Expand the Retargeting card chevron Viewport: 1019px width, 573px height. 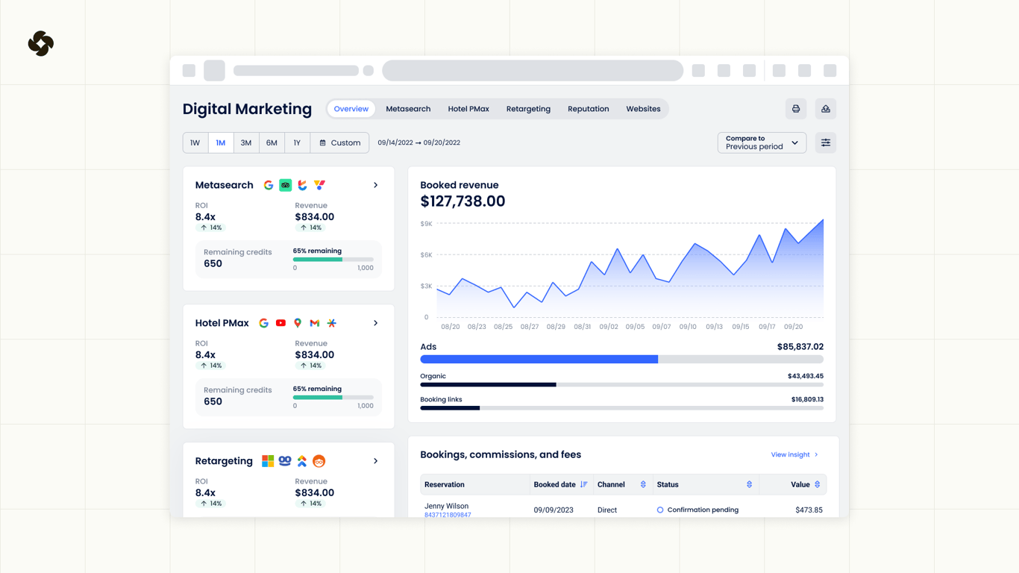pyautogui.click(x=375, y=461)
